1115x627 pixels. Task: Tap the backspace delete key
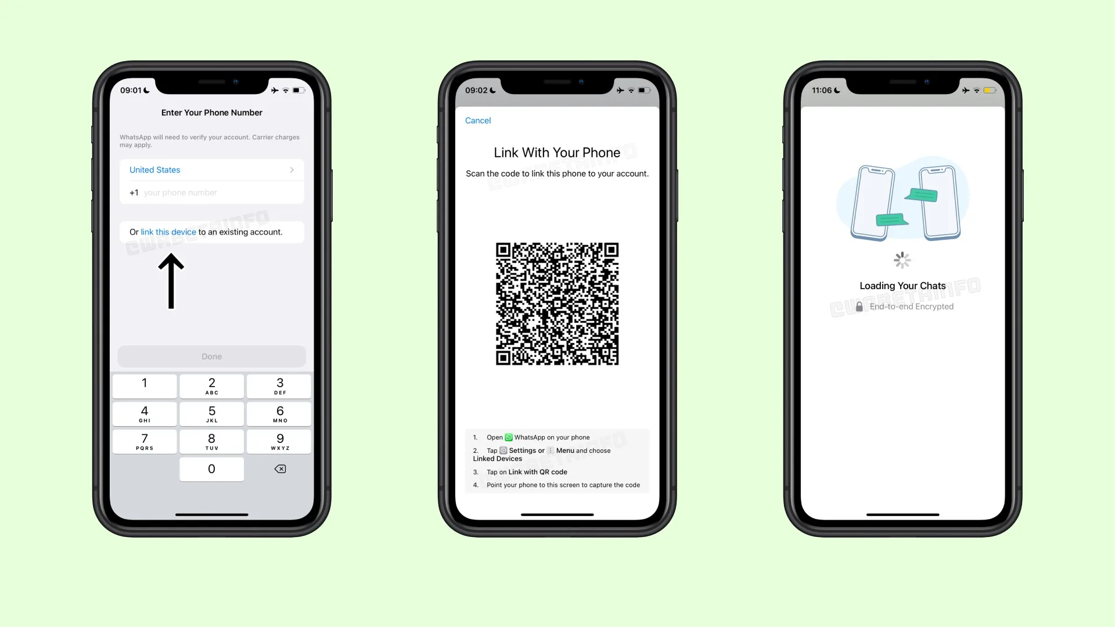[x=280, y=469]
